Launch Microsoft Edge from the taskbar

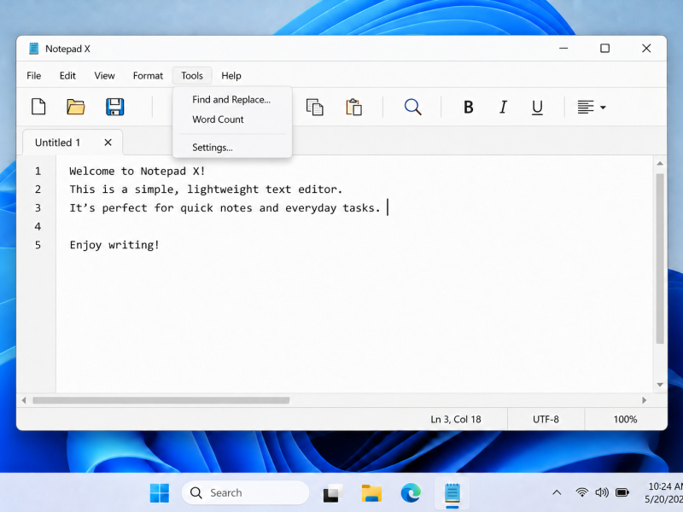click(x=411, y=493)
